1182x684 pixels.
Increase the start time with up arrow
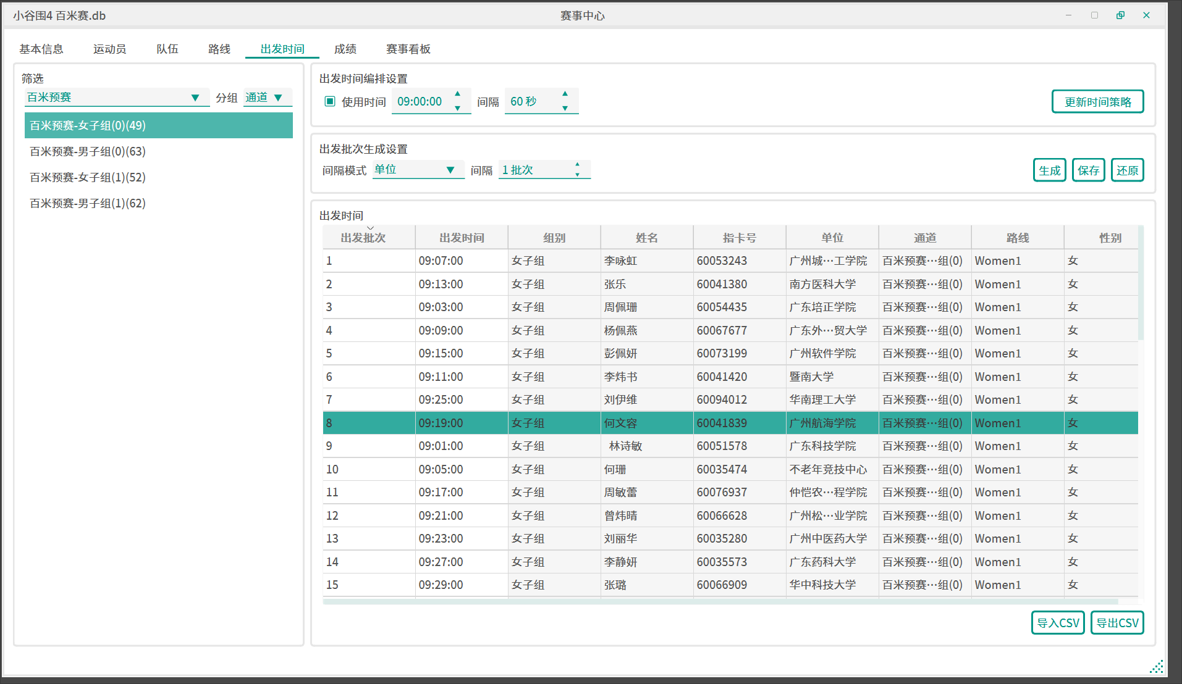(457, 94)
